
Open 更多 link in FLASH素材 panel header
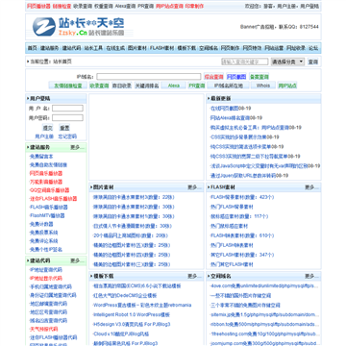(x=311, y=187)
